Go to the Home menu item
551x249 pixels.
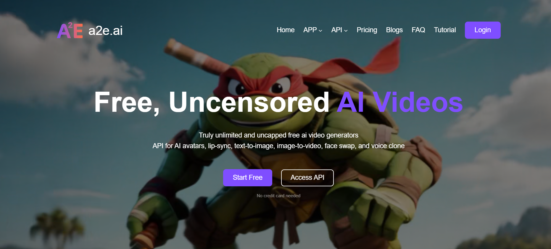click(x=286, y=30)
